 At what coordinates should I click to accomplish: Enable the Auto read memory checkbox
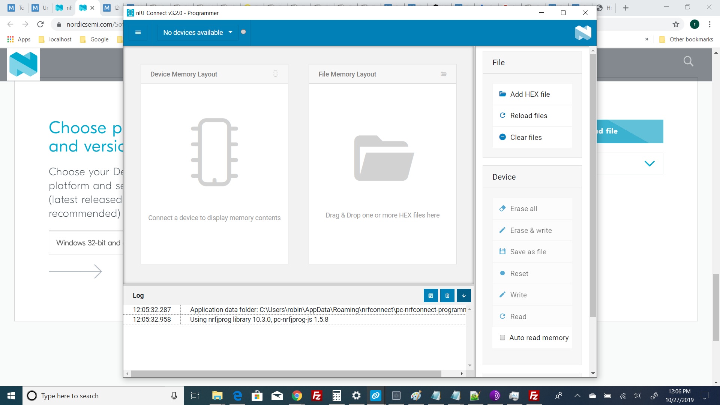tap(502, 337)
